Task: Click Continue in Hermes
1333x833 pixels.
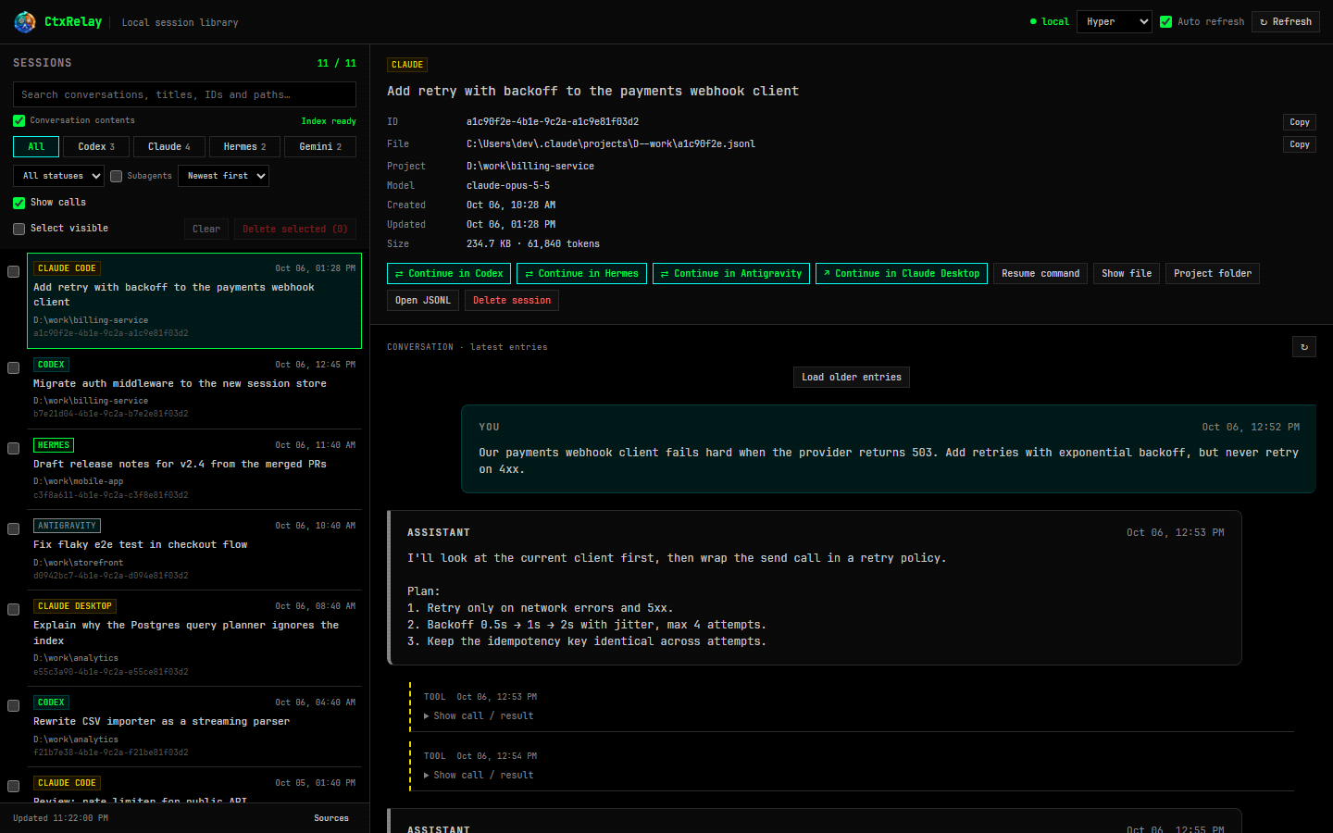Action: pos(581,274)
